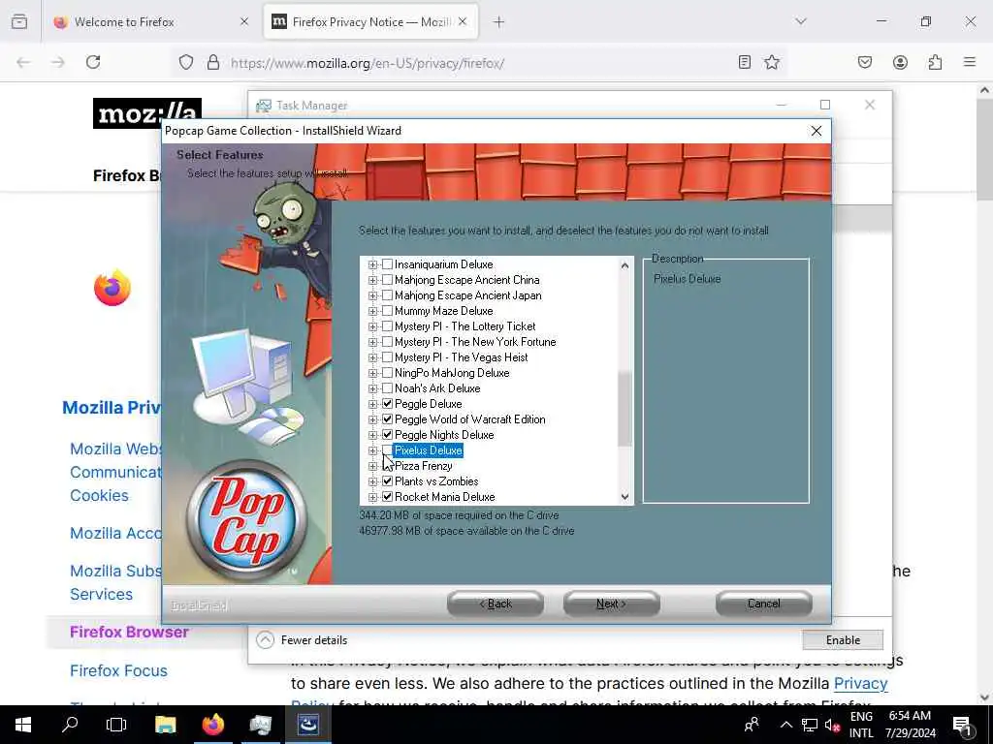Open Firefox application menu
The height and width of the screenshot is (744, 993).
[970, 62]
